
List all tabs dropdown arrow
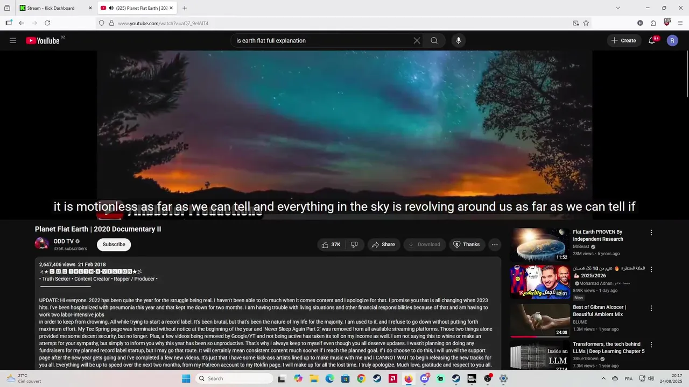pos(618,8)
